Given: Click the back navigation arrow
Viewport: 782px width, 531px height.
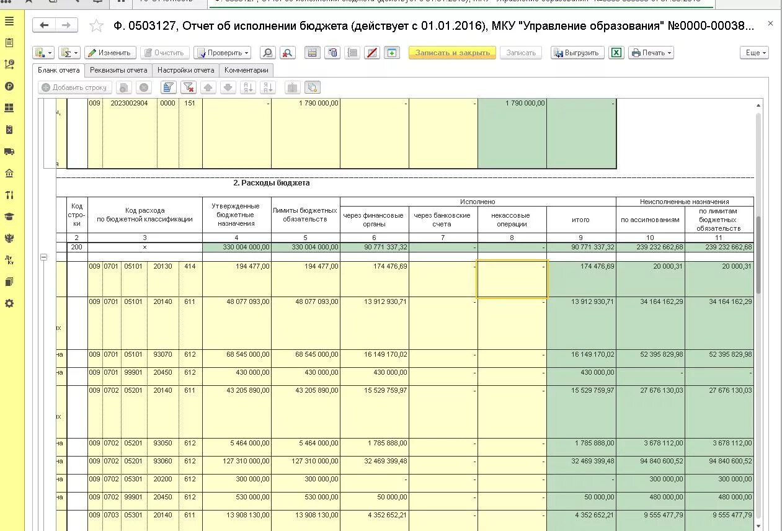Looking at the screenshot, I should pyautogui.click(x=44, y=25).
